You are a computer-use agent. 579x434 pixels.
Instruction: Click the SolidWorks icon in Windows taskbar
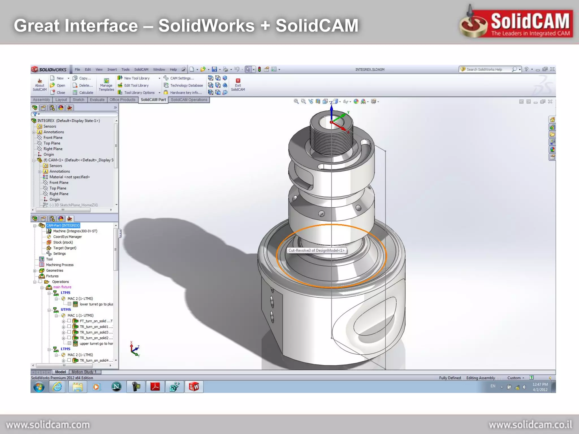(x=194, y=387)
